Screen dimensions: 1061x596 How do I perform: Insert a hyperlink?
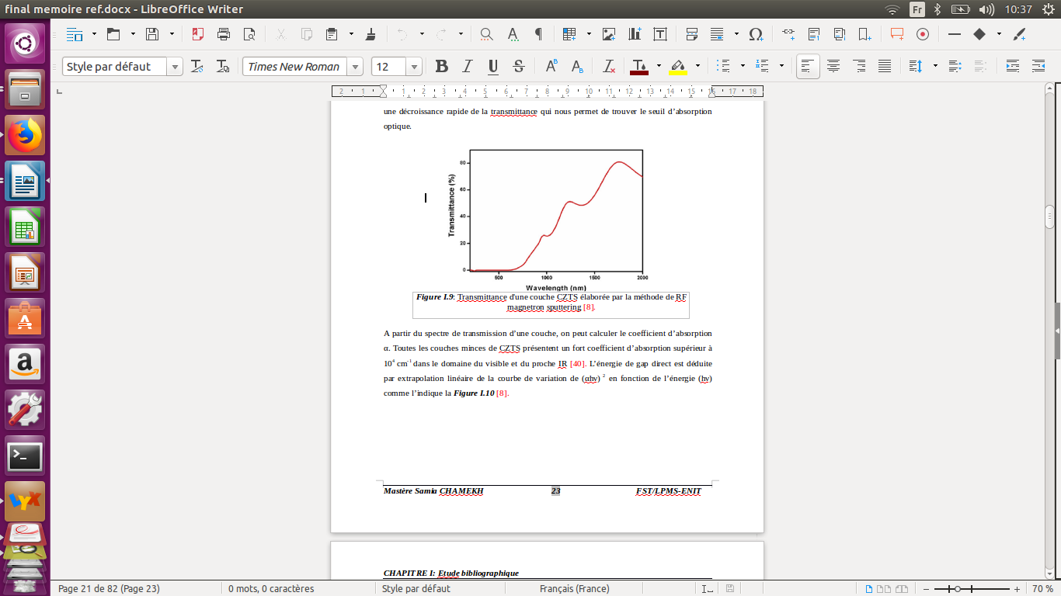(788, 34)
